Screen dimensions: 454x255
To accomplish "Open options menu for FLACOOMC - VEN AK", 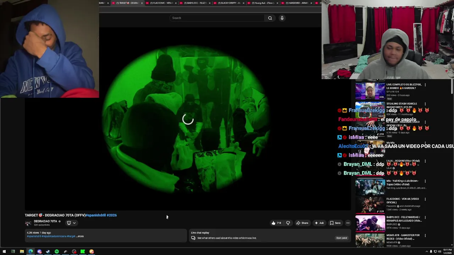I will (425, 199).
